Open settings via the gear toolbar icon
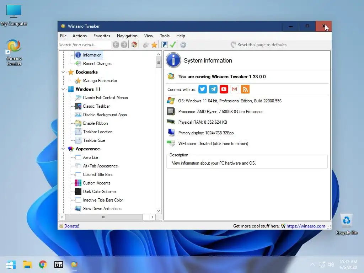Viewport: 364px width, 273px height. tap(183, 44)
